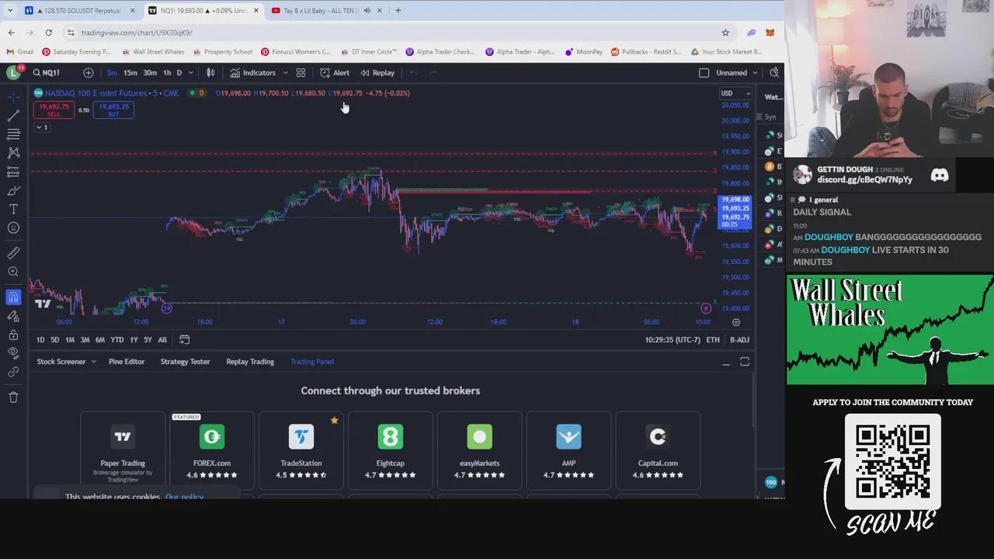Click the add symbol compare plus icon
994x559 pixels.
point(89,72)
